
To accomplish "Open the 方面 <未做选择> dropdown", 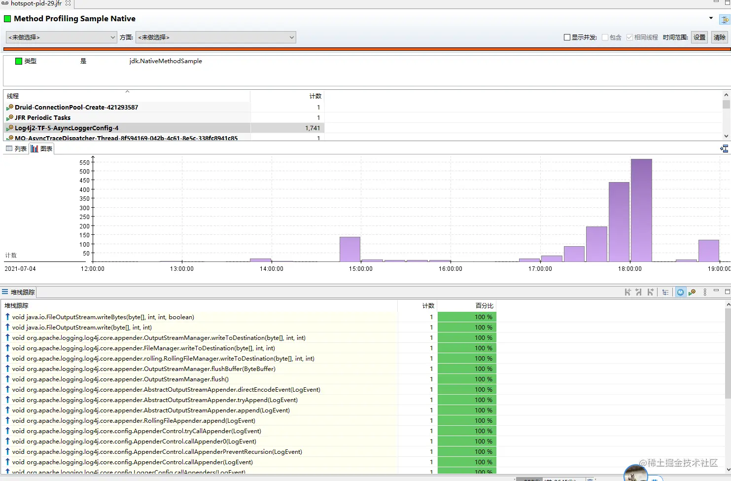I will click(216, 37).
